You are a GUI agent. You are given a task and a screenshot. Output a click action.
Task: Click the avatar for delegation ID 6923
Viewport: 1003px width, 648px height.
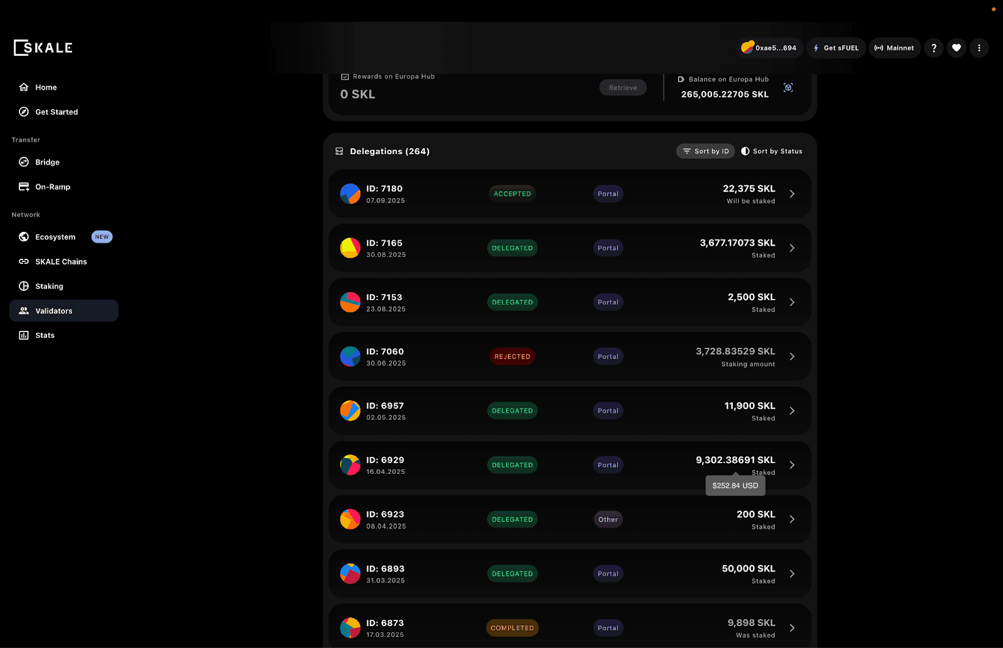[350, 520]
